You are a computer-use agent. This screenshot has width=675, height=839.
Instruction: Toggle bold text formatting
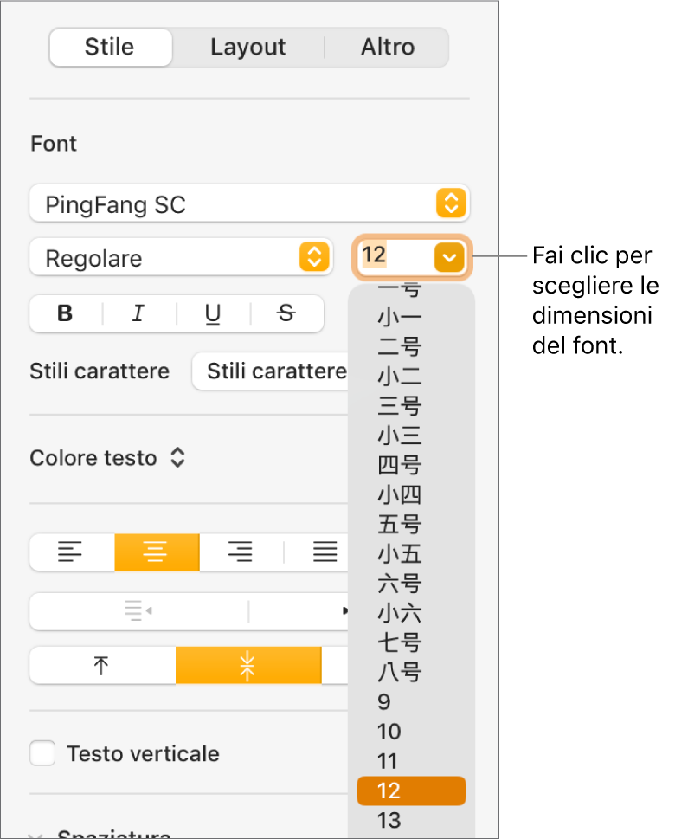tap(66, 314)
